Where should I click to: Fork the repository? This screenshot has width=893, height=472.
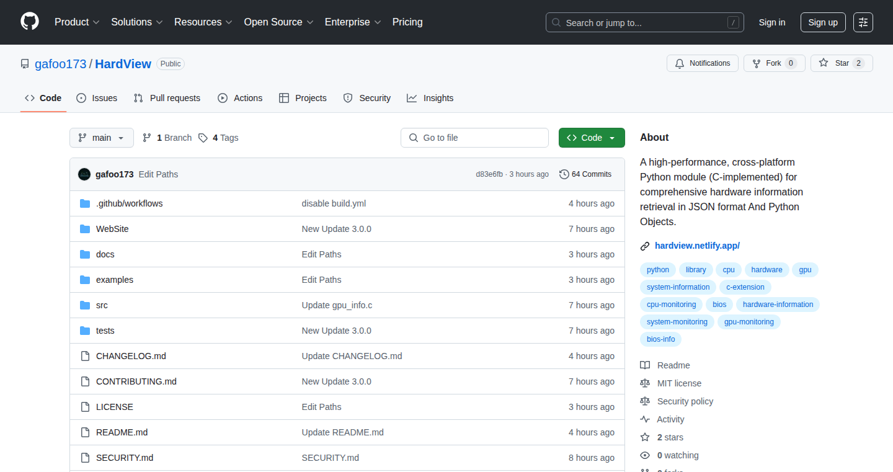774,63
